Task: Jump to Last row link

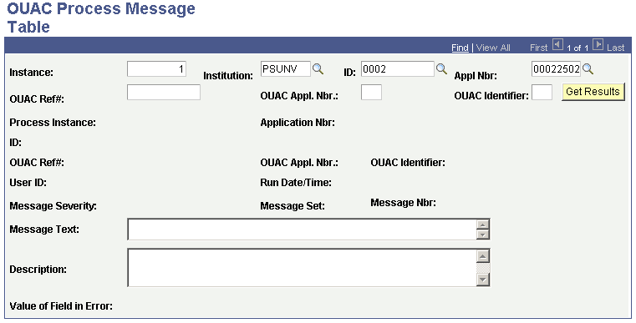Action: click(616, 48)
